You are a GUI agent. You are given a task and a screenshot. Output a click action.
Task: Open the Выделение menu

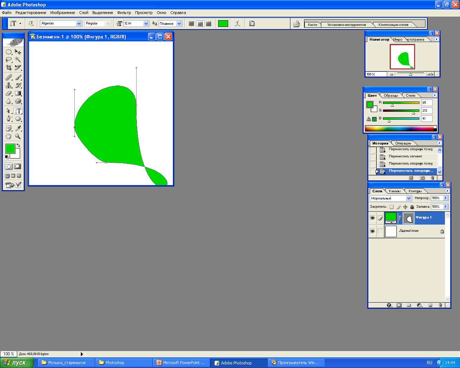(x=102, y=13)
